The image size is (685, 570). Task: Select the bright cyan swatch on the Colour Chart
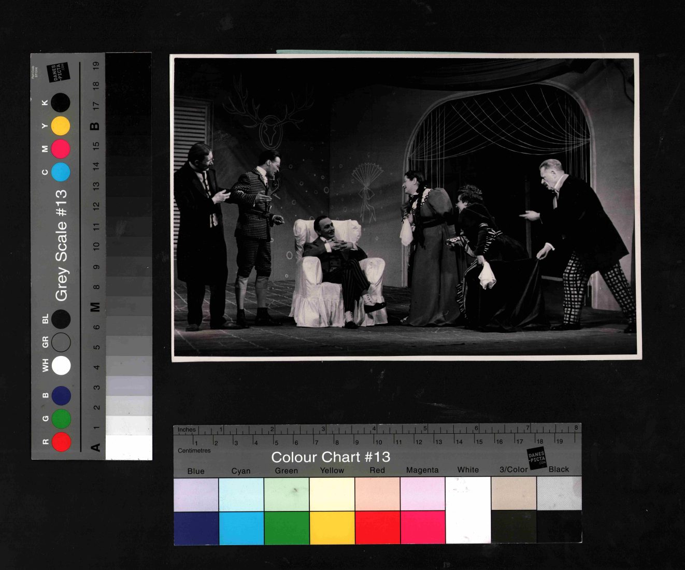241,528
